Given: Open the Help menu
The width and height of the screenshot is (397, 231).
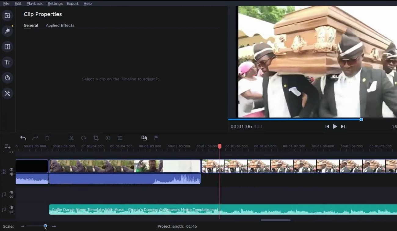Looking at the screenshot, I should (x=87, y=3).
